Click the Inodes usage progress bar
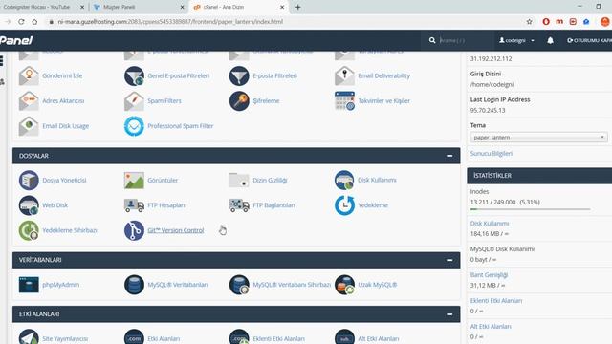 click(x=530, y=209)
